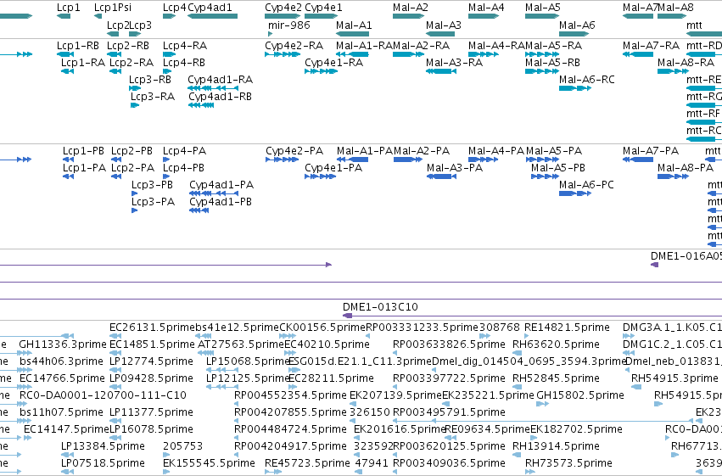Select transcript Mal-A6-RC label
This screenshot has height=476, width=722.
[586, 79]
